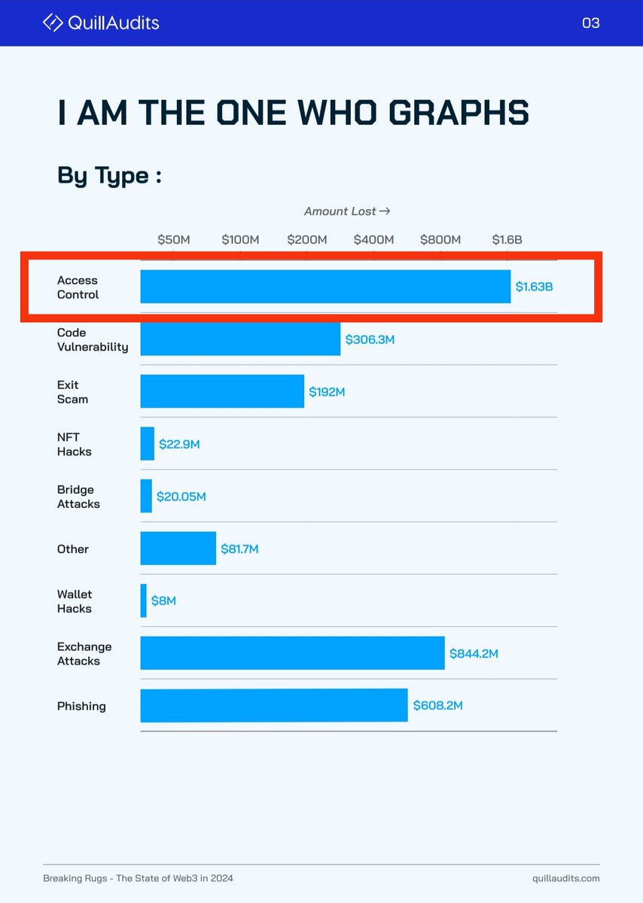Click the Amount Lost axis title

click(x=347, y=211)
